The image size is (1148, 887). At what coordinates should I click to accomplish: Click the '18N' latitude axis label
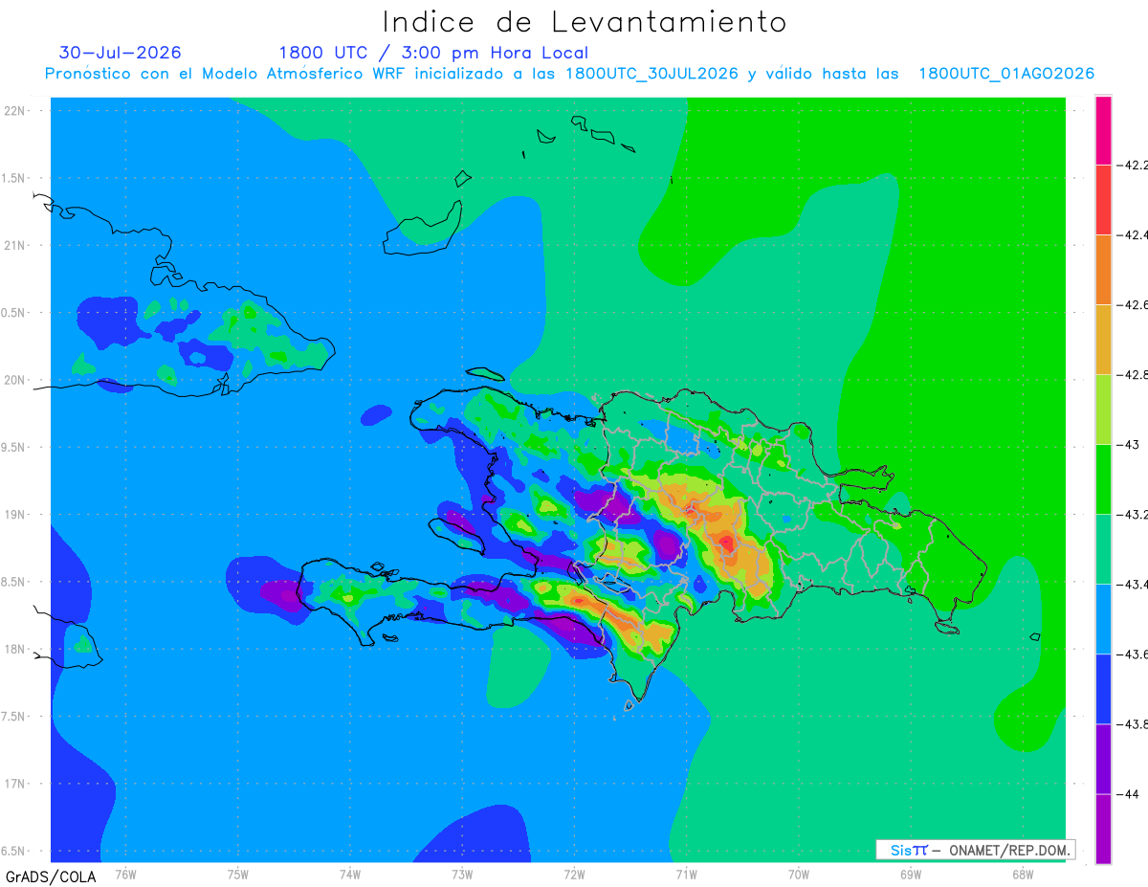coord(15,649)
